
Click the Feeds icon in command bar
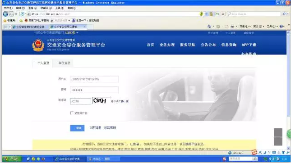click(x=218, y=27)
